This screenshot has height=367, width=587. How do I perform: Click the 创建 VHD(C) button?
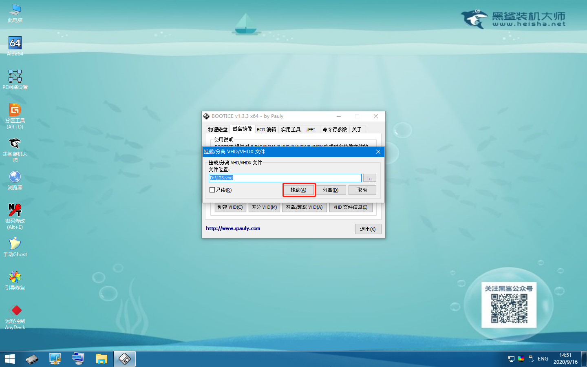click(x=230, y=207)
